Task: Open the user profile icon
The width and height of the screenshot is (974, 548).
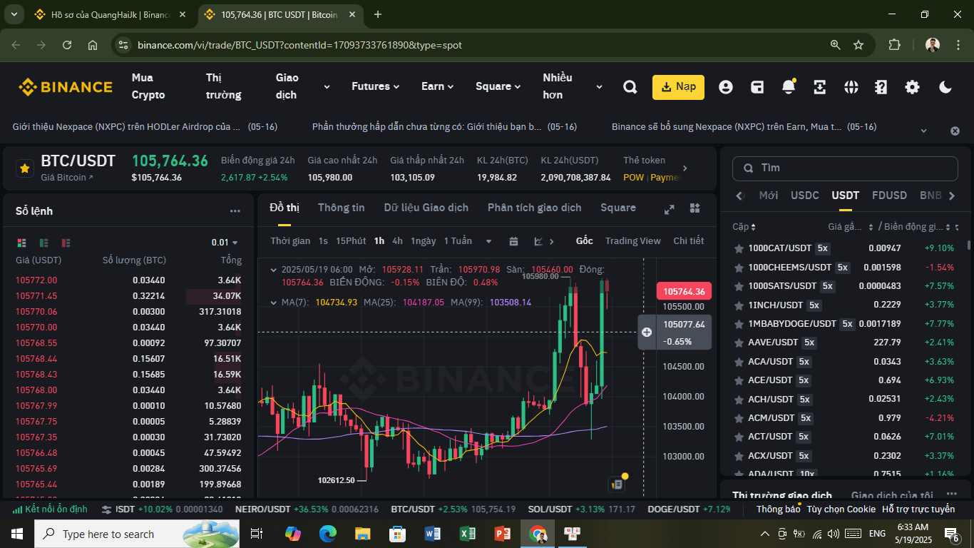Action: click(726, 87)
